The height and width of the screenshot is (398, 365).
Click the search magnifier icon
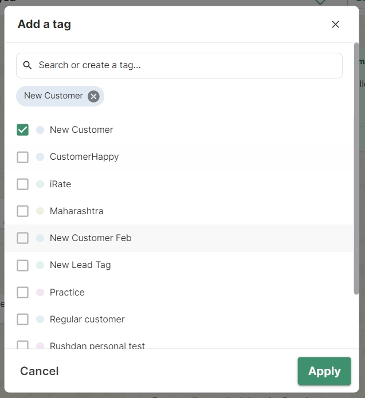(27, 65)
